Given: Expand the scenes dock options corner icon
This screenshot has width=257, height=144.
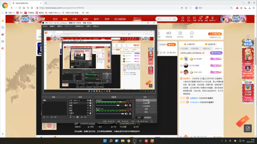Looking at the screenshot, I should click(x=66, y=97).
